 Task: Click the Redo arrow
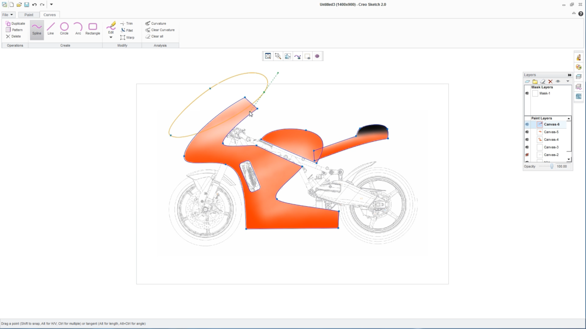coord(42,4)
